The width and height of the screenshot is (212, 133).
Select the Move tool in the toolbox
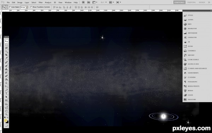tap(6, 41)
